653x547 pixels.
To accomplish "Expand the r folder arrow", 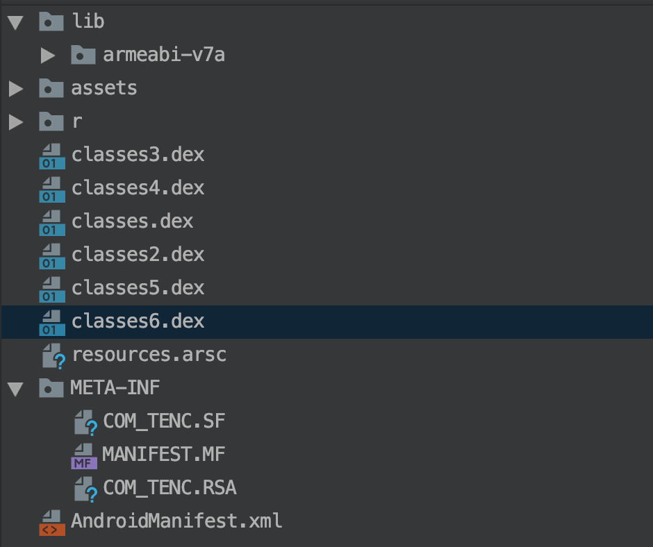I will 15,122.
